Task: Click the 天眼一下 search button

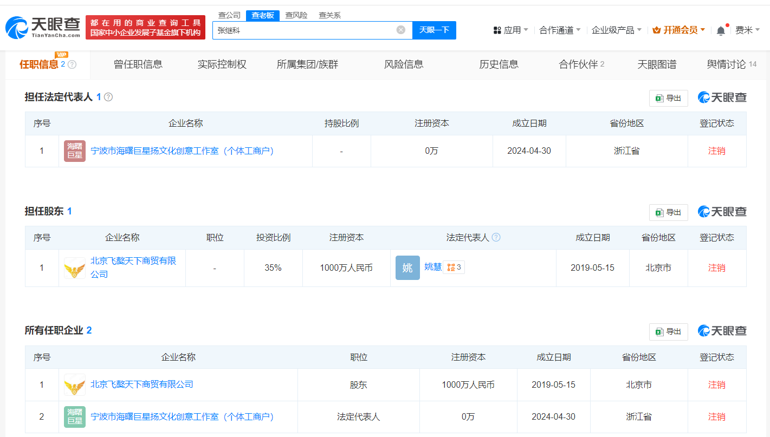Action: click(x=434, y=30)
